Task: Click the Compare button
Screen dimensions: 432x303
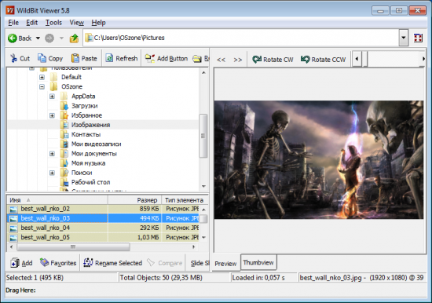Action: (165, 263)
